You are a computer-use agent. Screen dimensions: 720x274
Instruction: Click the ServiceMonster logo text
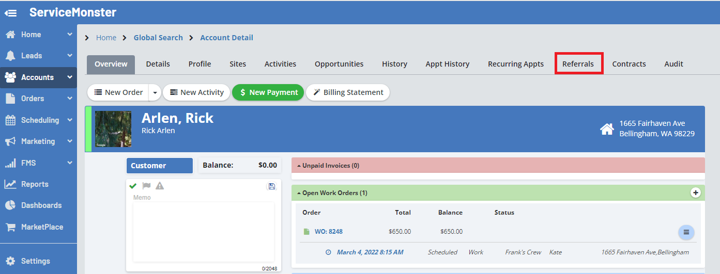73,12
